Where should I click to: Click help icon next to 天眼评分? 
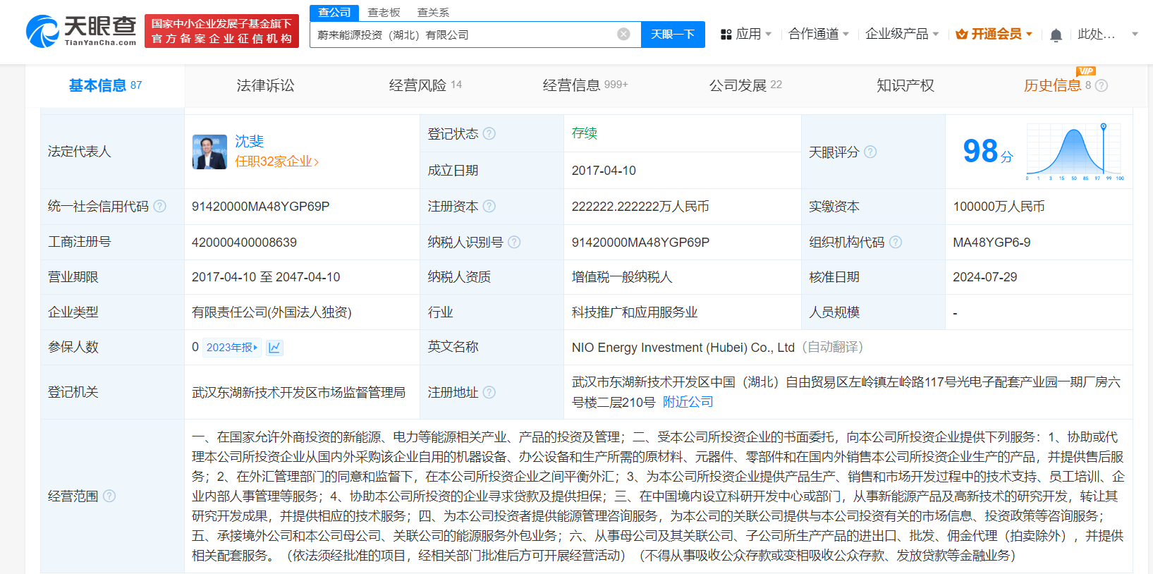(870, 152)
